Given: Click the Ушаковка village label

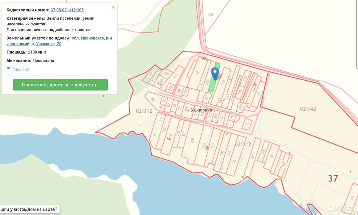Looking at the screenshot, I should pyautogui.click(x=201, y=110).
